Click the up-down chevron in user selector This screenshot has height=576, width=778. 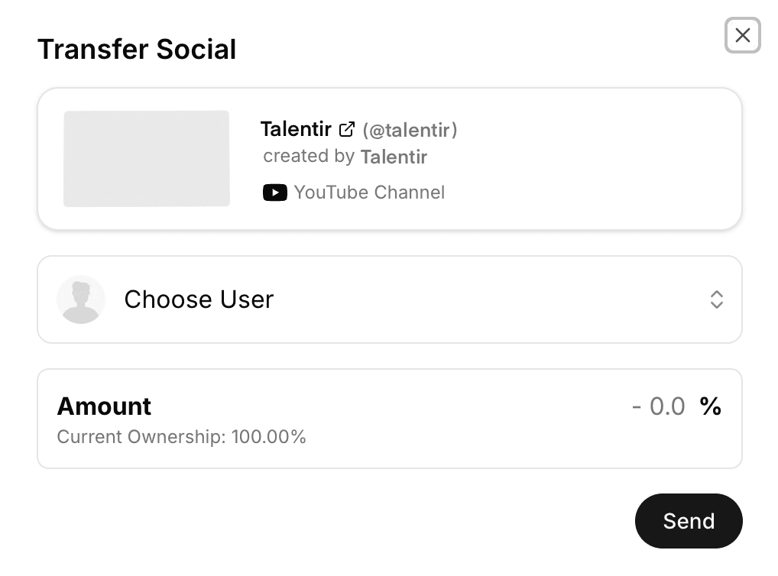716,299
